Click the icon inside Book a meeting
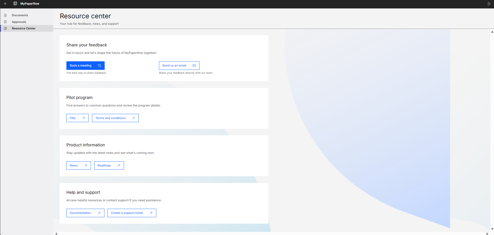Viewport: 494px width, 235px height. click(x=99, y=66)
